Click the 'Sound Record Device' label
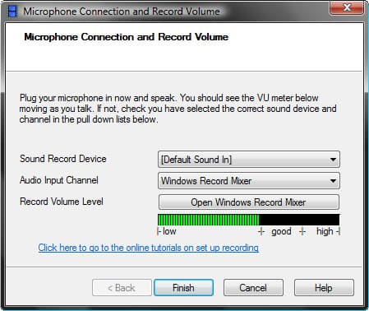 (63, 159)
